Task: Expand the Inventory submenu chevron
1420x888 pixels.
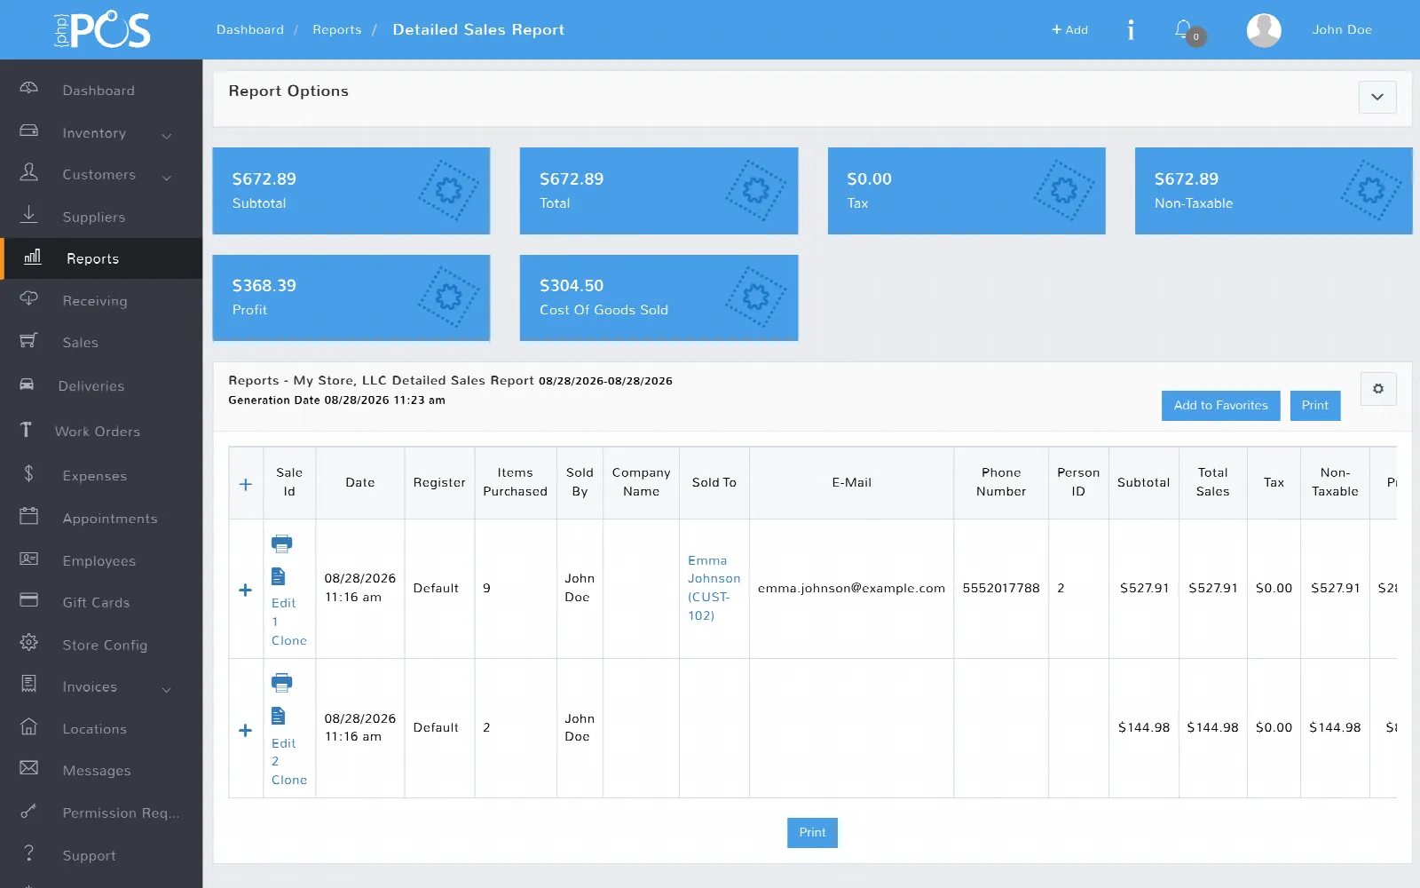Action: point(166,136)
